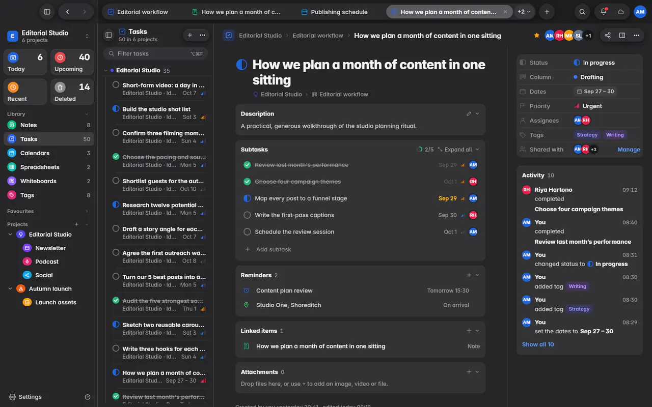Open the +2 hidden tabs dropdown
The width and height of the screenshot is (652, 407).
tap(524, 12)
